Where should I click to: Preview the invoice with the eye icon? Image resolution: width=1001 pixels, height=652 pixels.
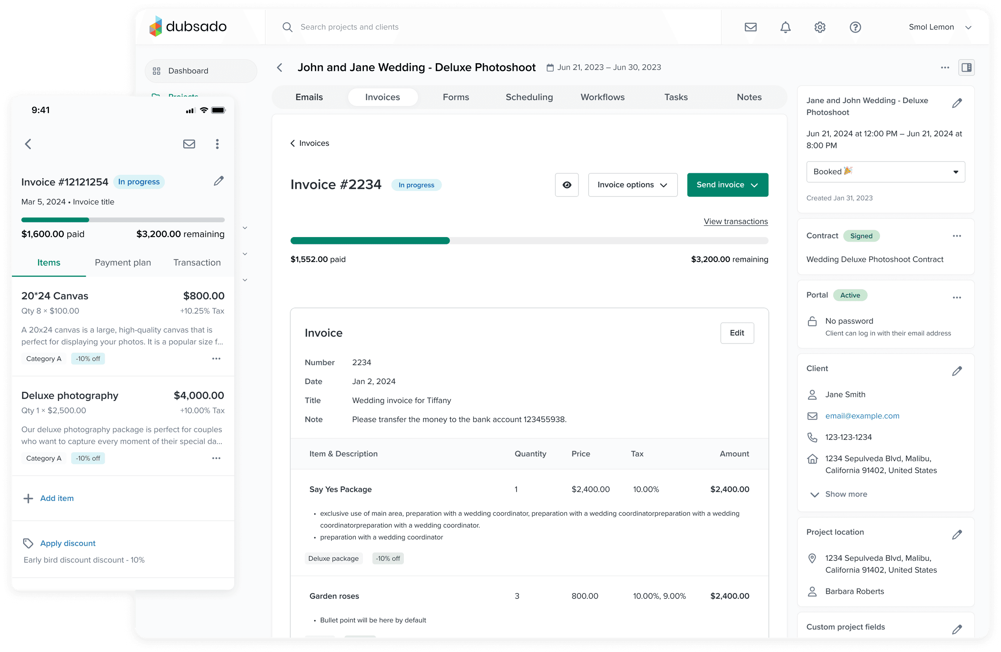(567, 185)
